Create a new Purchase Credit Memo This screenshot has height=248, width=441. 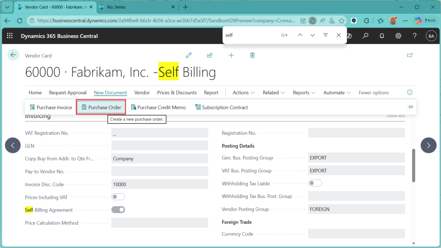point(158,107)
